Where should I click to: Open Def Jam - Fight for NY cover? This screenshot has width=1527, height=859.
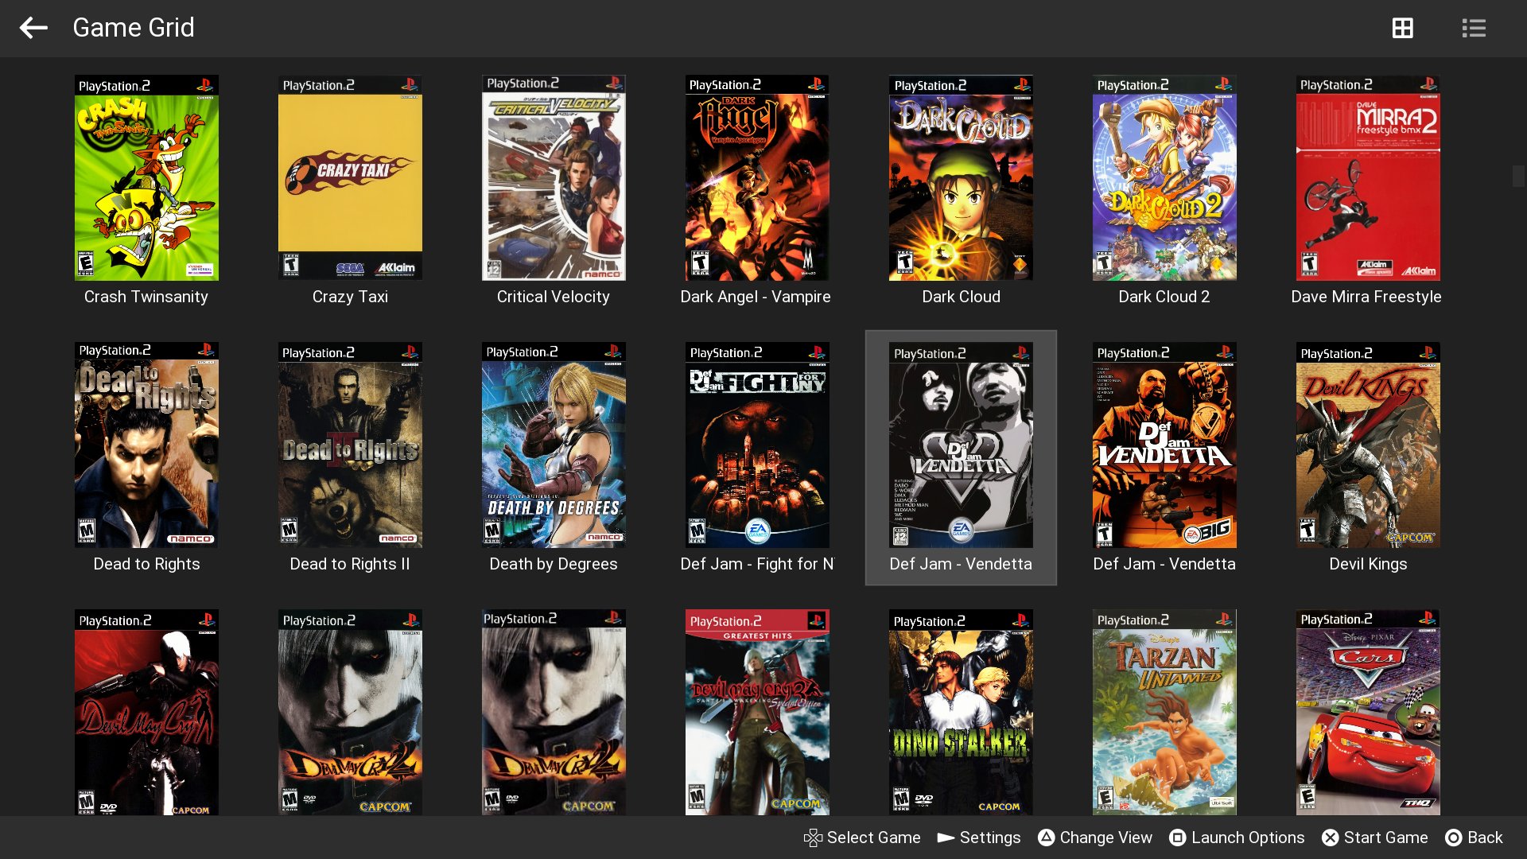coord(757,445)
